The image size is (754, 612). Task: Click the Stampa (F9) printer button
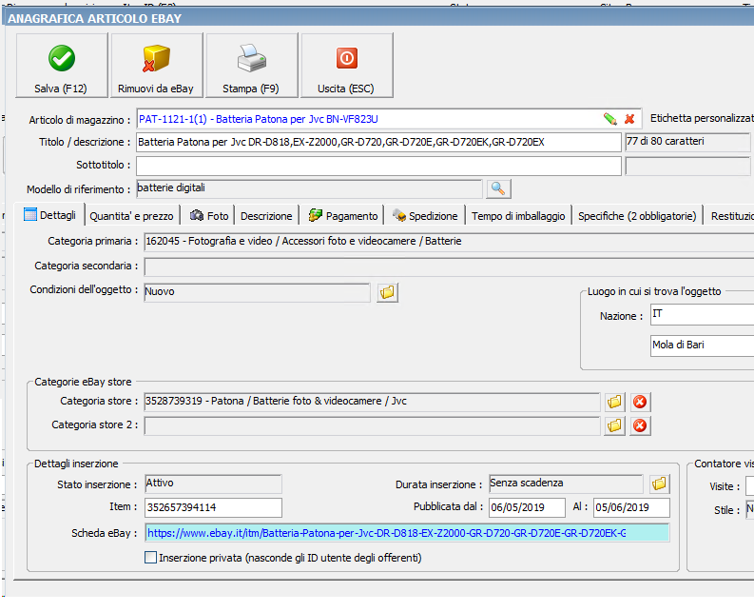(x=252, y=66)
